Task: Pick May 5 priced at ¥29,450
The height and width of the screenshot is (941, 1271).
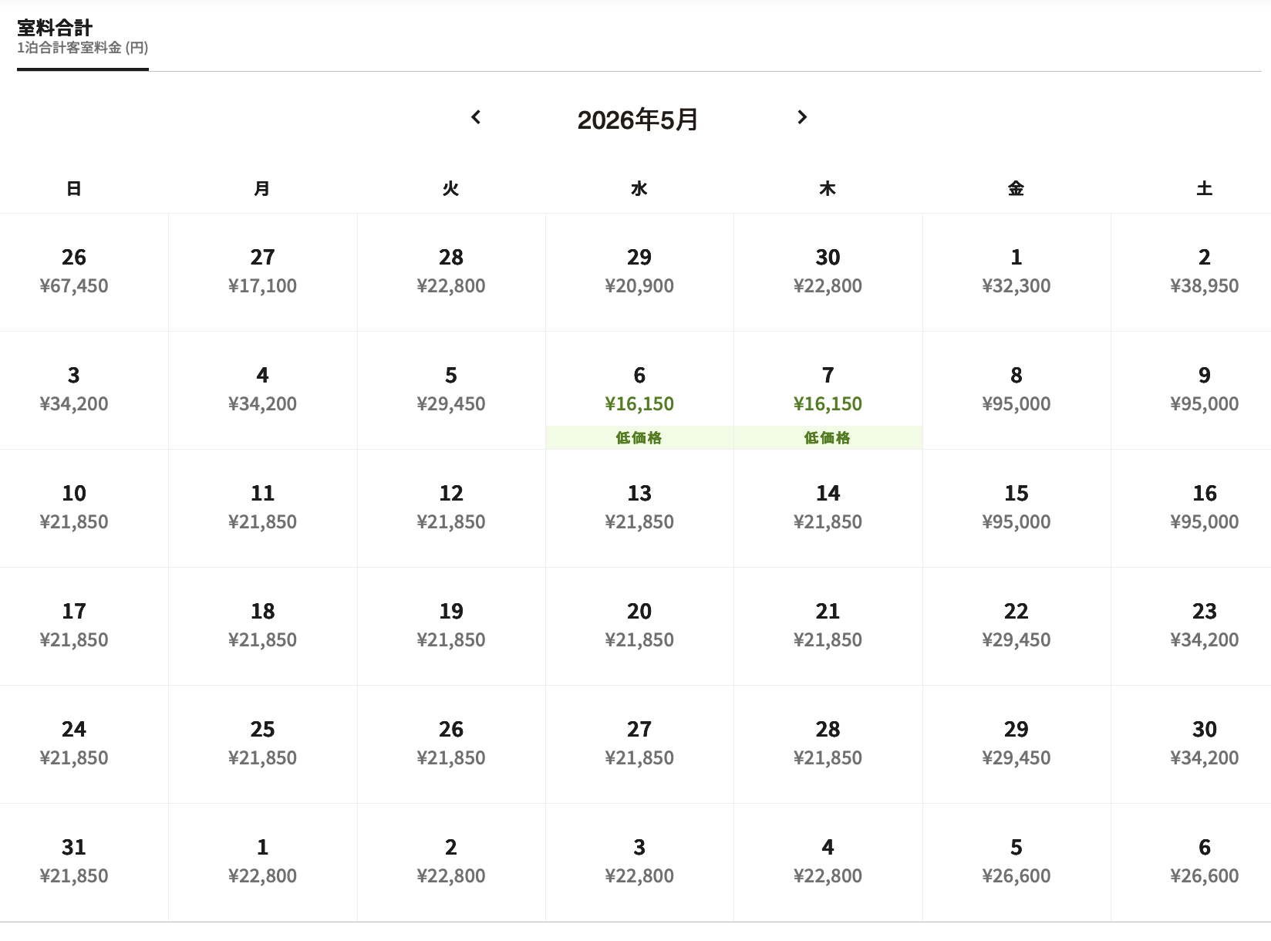Action: [x=451, y=390]
